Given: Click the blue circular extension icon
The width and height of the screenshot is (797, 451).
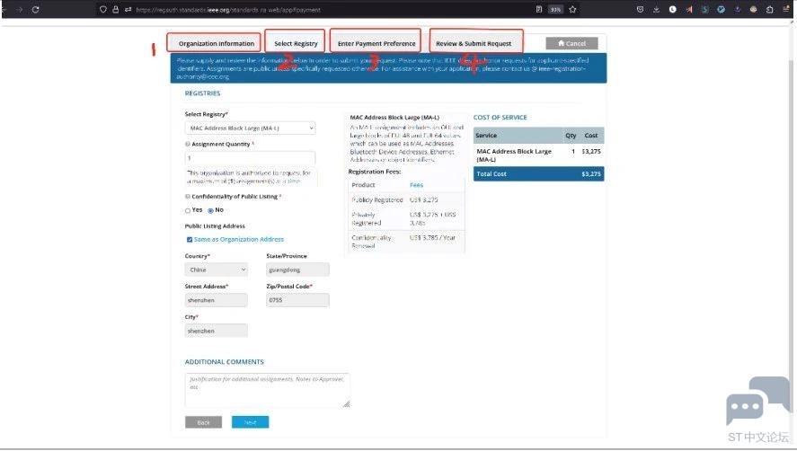Looking at the screenshot, I should tap(721, 9).
